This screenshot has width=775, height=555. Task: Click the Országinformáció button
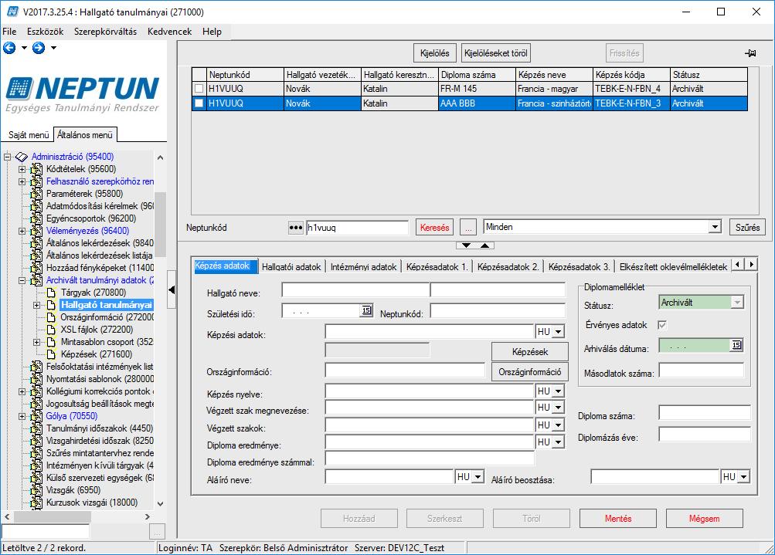[530, 372]
